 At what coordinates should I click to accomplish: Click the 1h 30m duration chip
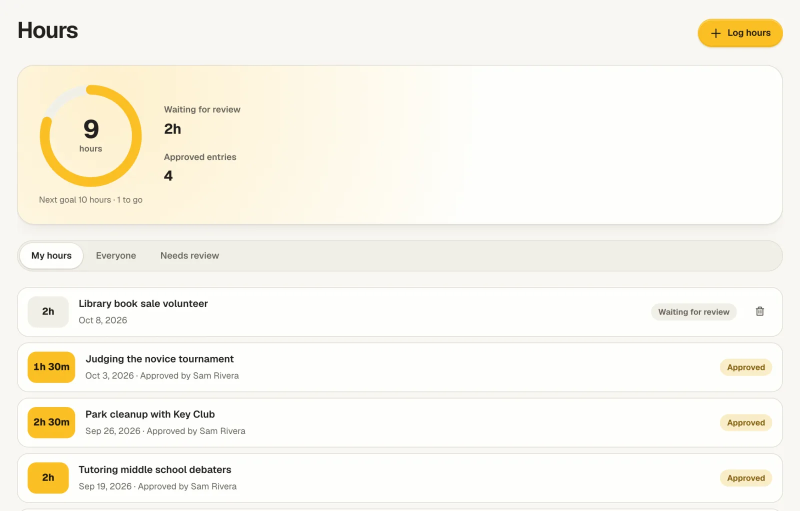51,367
